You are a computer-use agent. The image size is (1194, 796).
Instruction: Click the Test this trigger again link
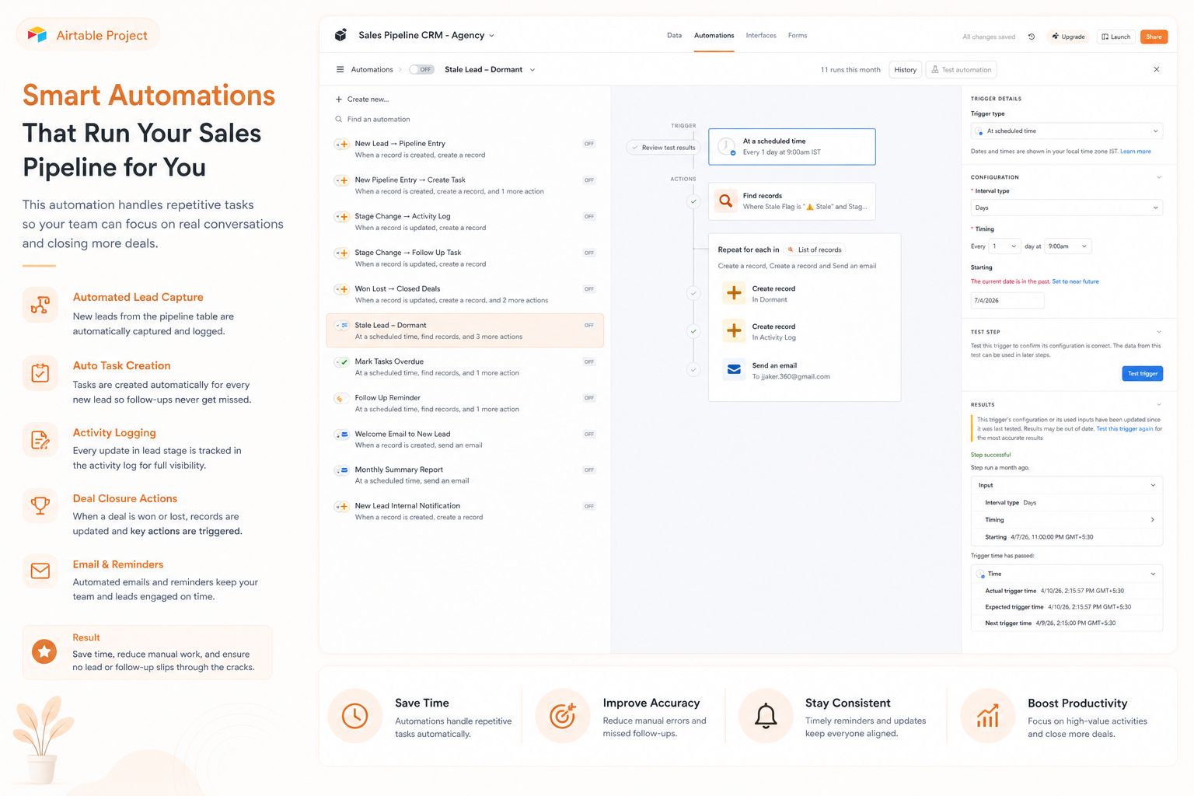click(x=1125, y=429)
